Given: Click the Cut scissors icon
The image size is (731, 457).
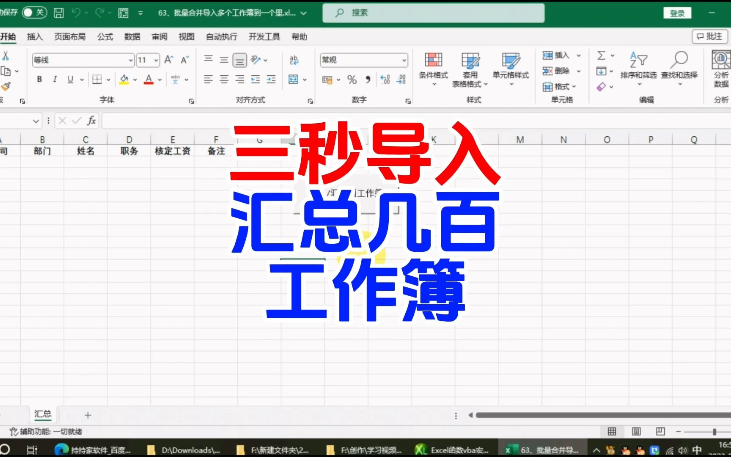Looking at the screenshot, I should point(6,55).
